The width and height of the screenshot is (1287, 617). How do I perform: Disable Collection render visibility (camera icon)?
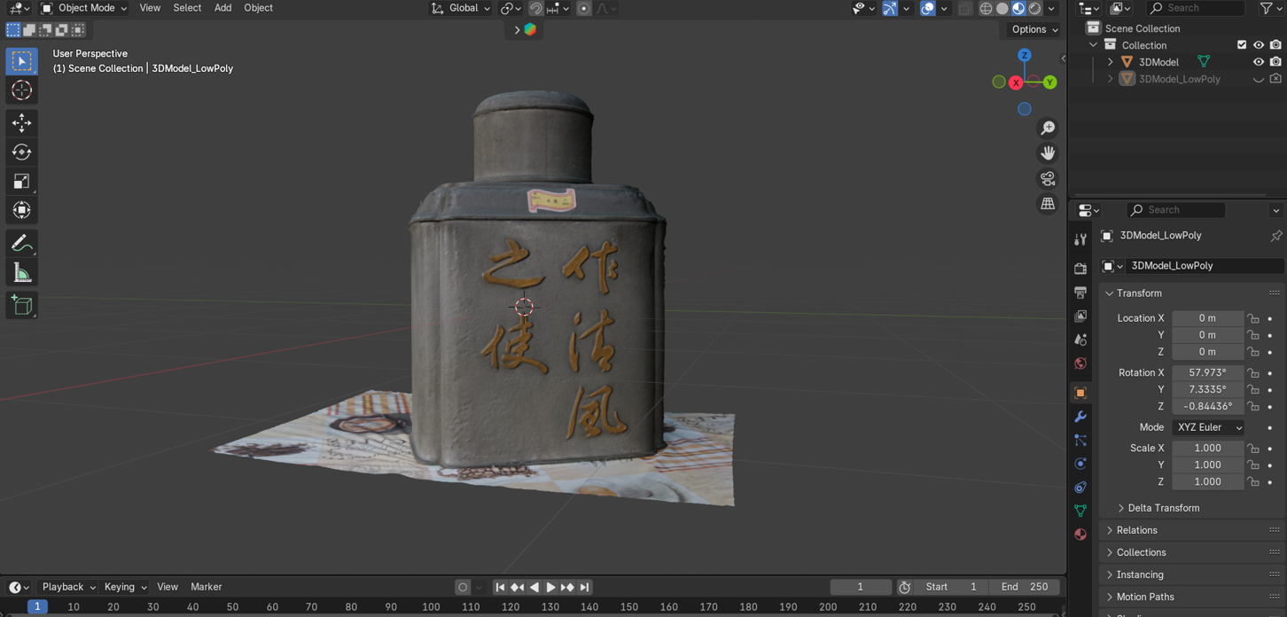click(x=1276, y=44)
